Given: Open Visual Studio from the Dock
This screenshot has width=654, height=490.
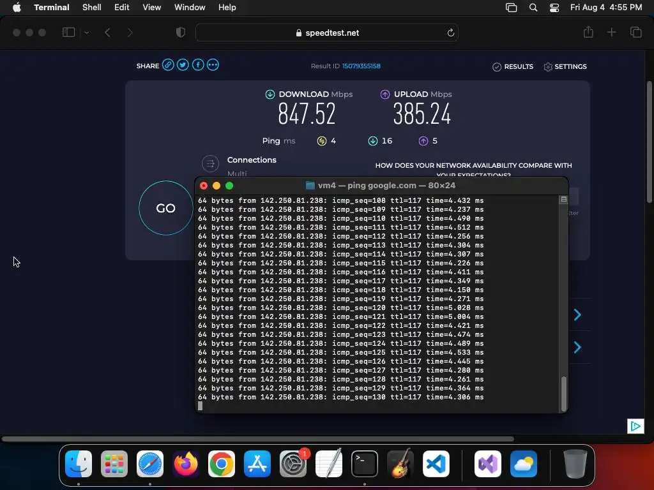Looking at the screenshot, I should (x=488, y=464).
